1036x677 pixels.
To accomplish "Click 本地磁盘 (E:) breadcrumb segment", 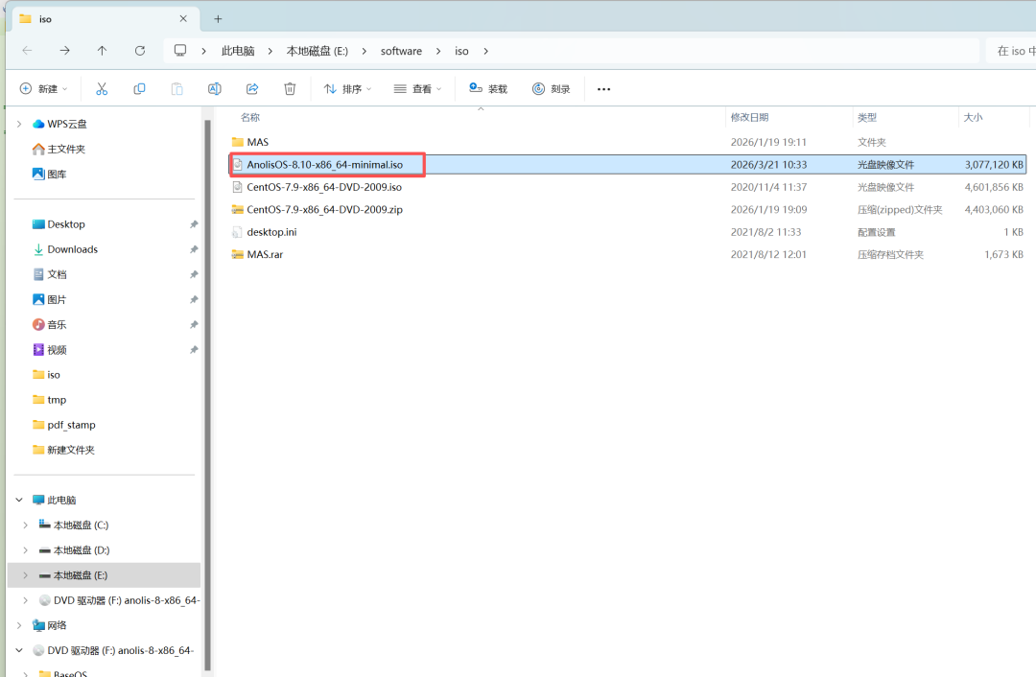I will 318,51.
